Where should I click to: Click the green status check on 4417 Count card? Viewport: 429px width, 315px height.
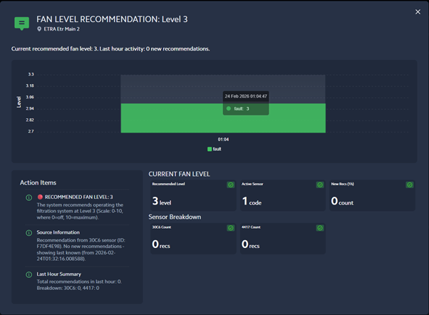[320, 228]
